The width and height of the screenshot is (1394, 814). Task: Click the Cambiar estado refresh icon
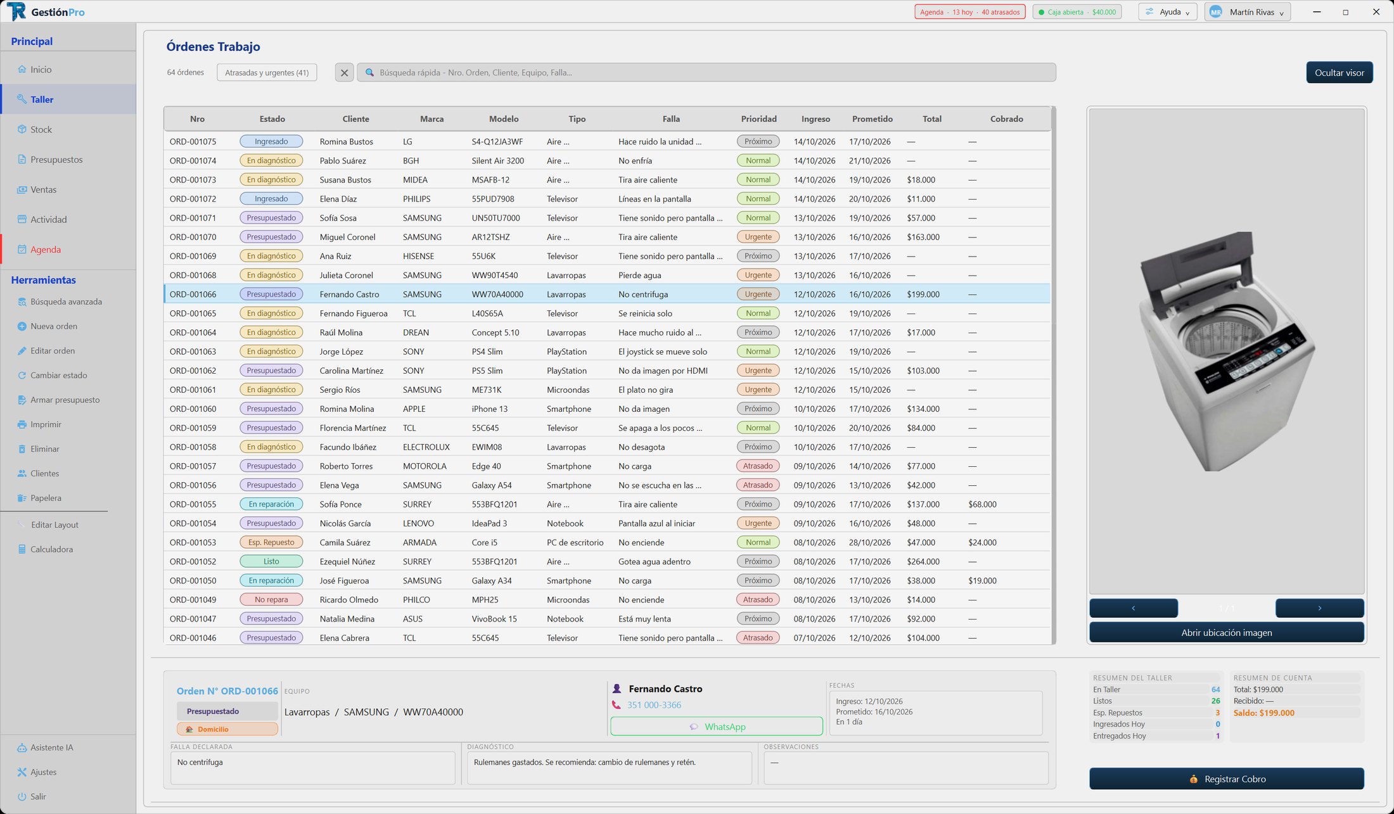(x=22, y=376)
